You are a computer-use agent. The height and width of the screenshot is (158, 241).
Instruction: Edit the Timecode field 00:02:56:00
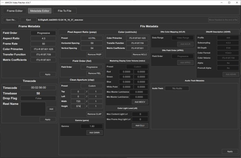pyautogui.click(x=38, y=88)
